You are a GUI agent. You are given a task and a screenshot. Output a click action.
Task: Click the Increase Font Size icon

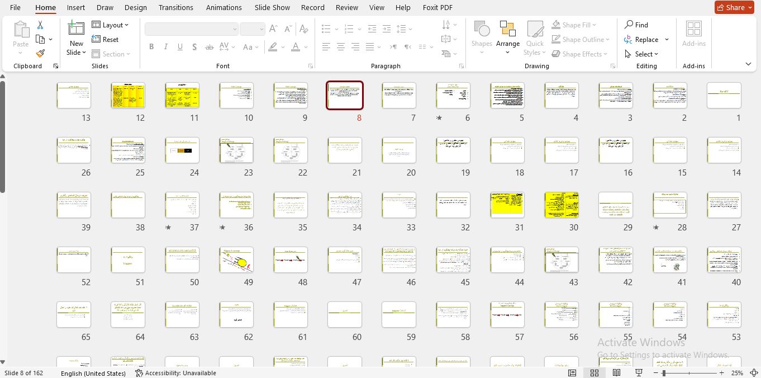[x=273, y=29]
